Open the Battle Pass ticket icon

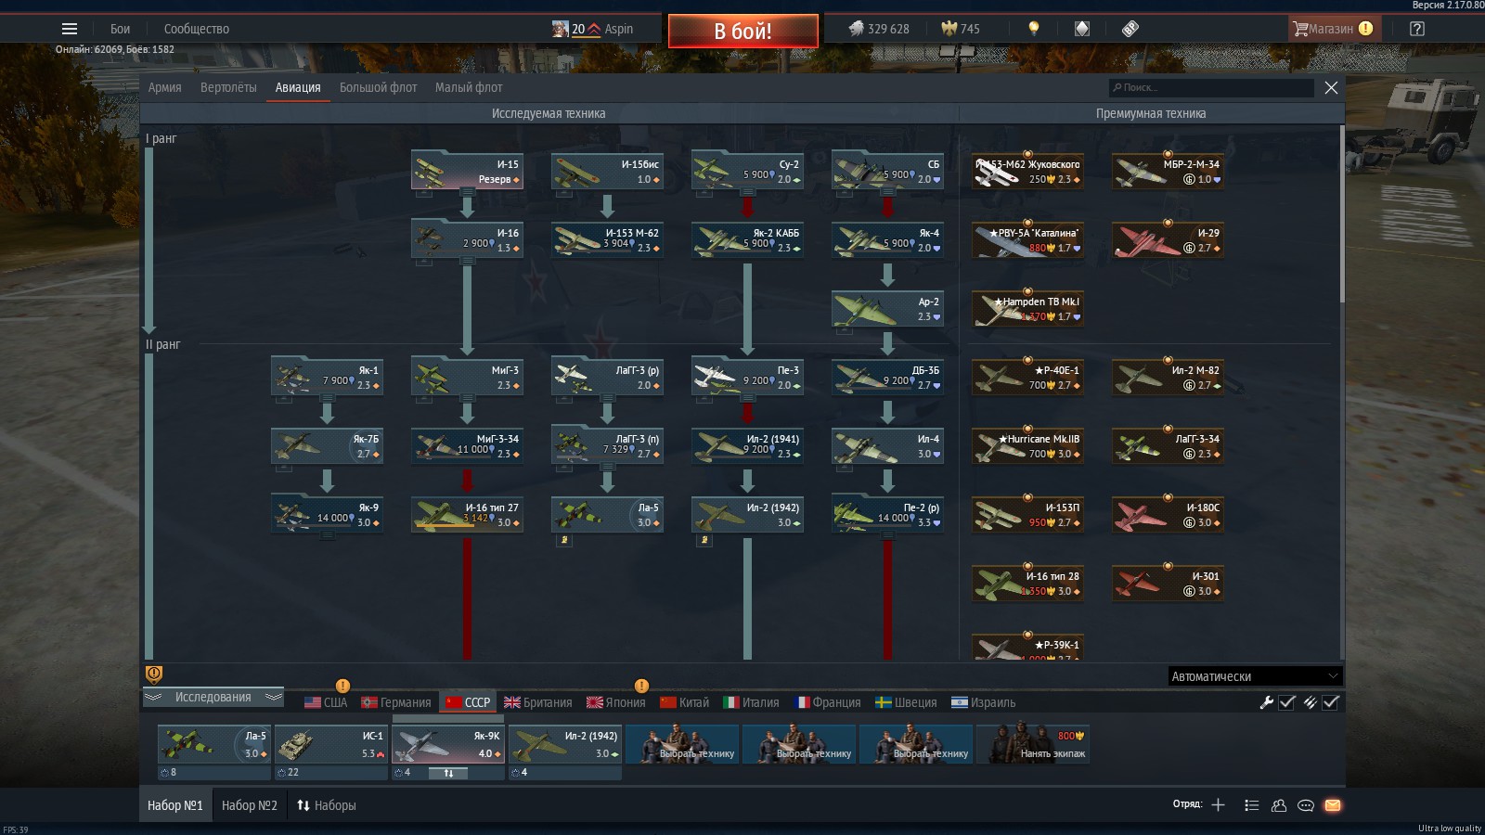click(1130, 29)
